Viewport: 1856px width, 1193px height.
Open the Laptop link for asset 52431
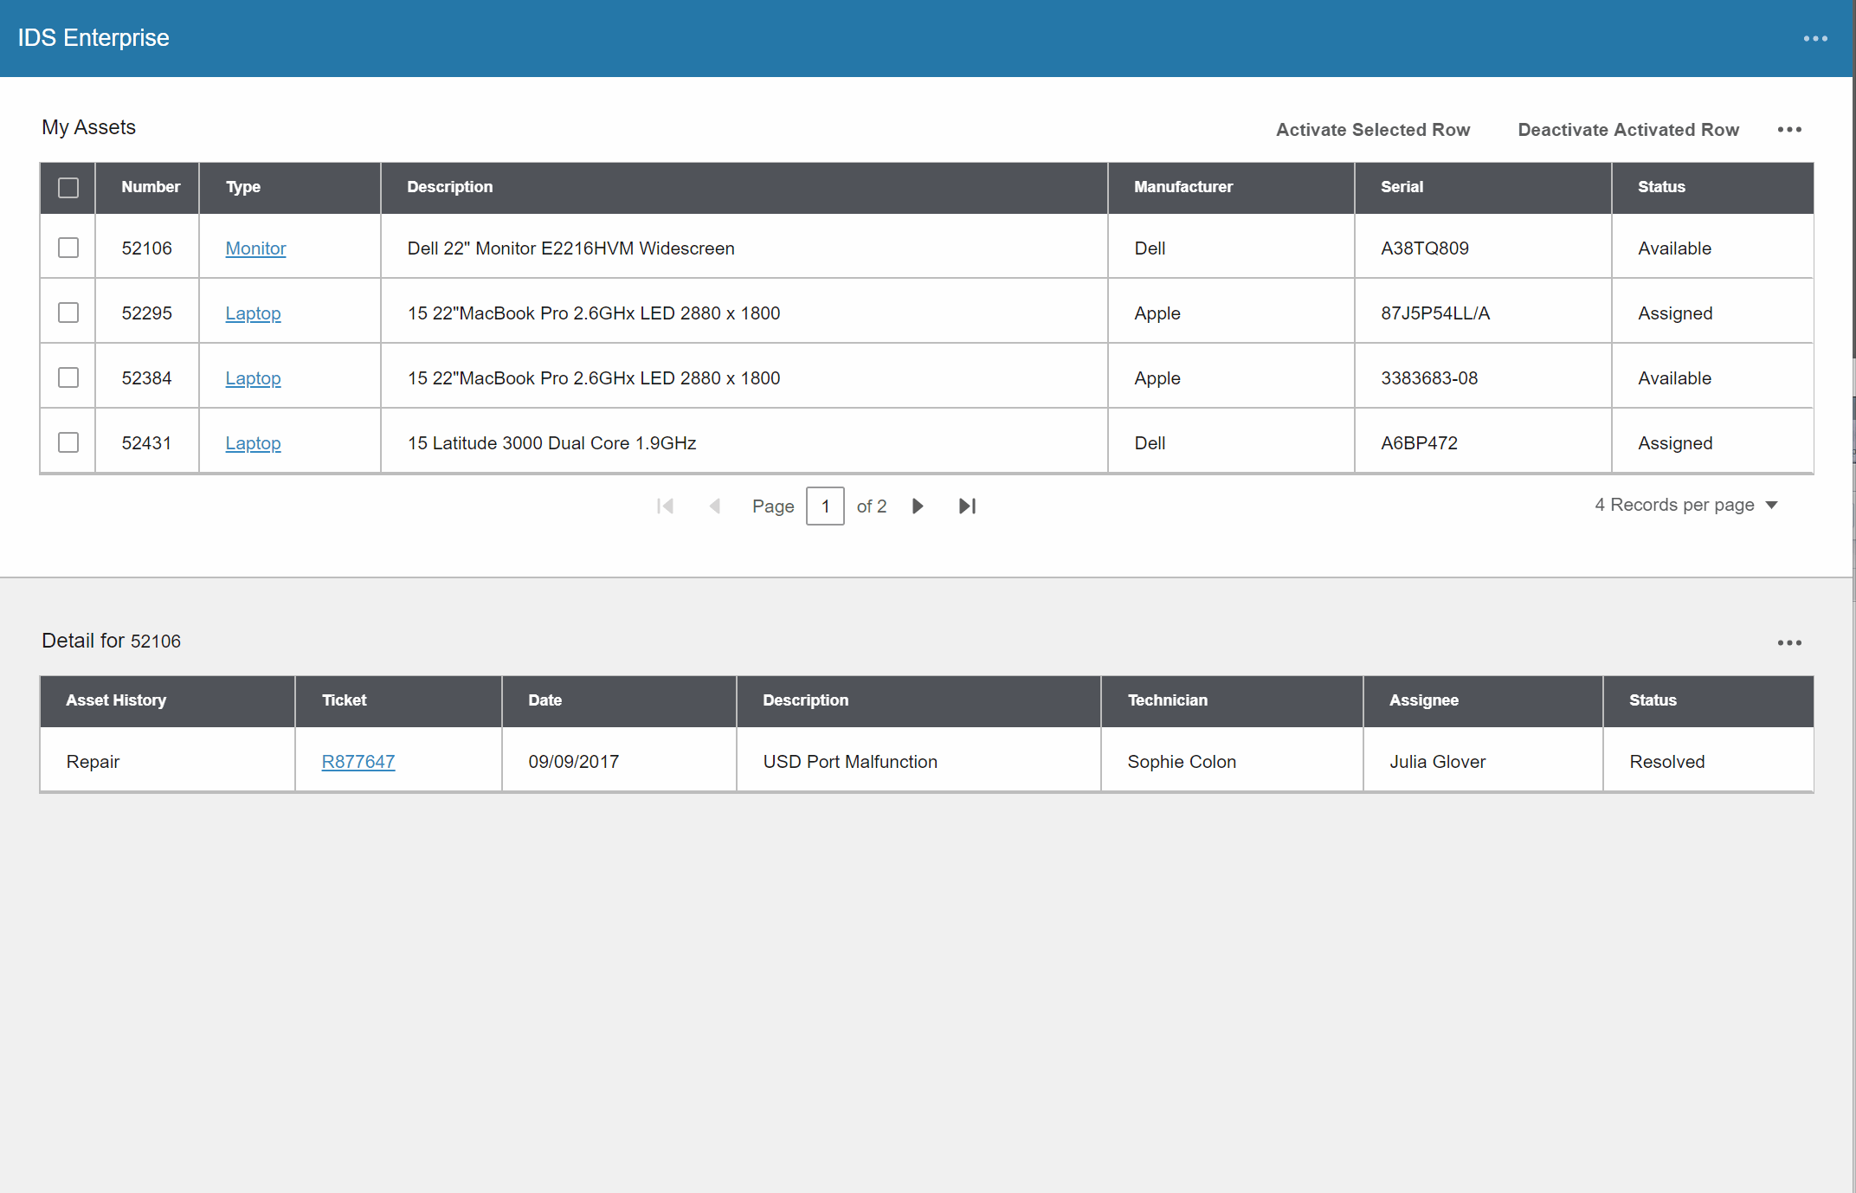click(x=253, y=442)
